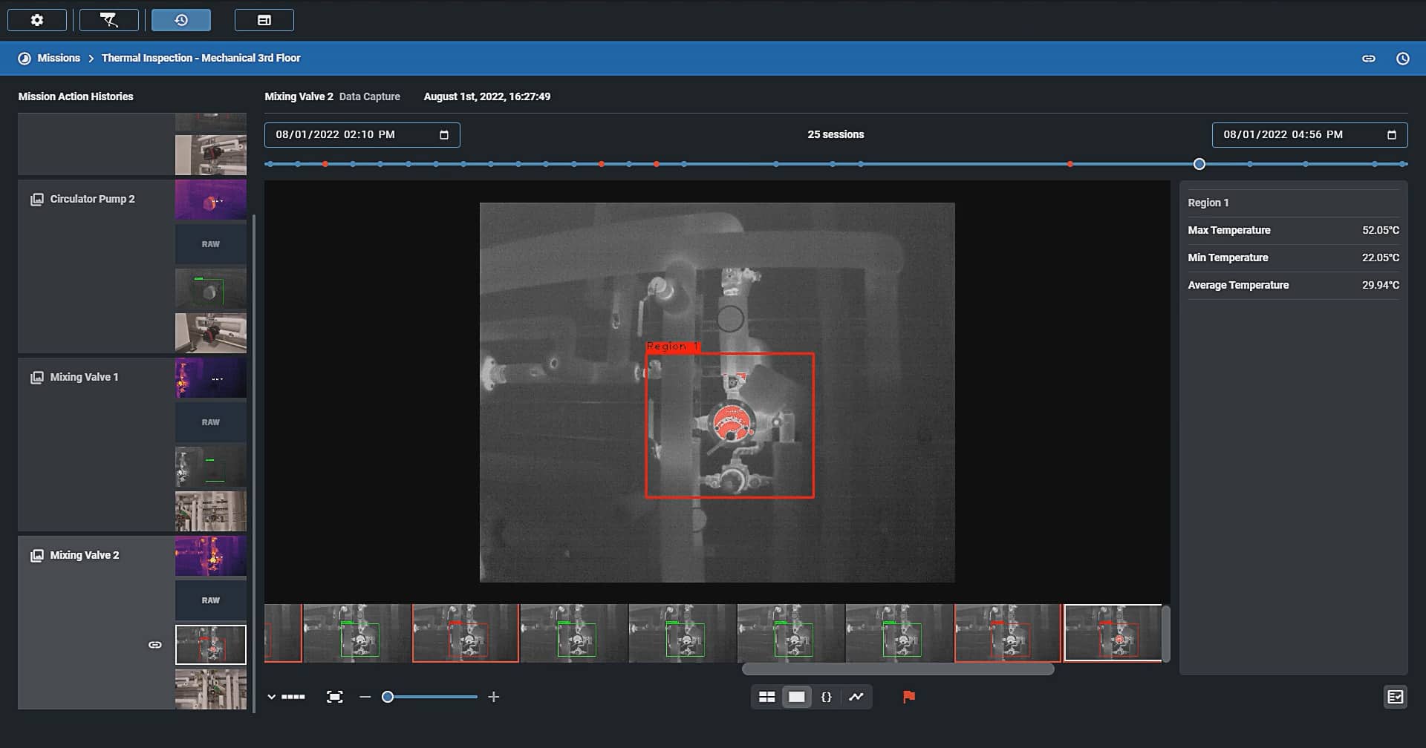Click the RAW button under Circulator Pump 2
1426x748 pixels.
(210, 243)
